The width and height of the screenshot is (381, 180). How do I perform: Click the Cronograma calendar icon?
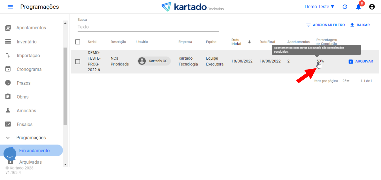pyautogui.click(x=8, y=69)
